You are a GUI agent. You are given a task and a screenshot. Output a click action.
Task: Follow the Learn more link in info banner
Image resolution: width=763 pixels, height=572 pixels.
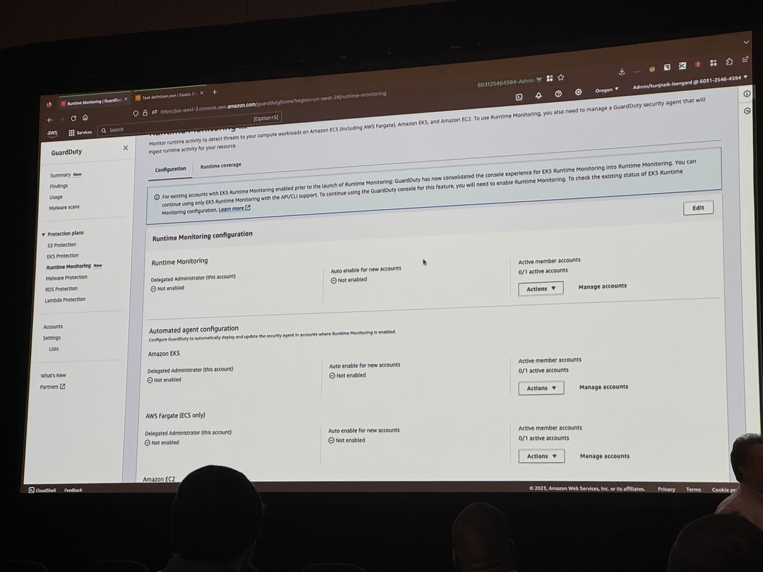[234, 209]
